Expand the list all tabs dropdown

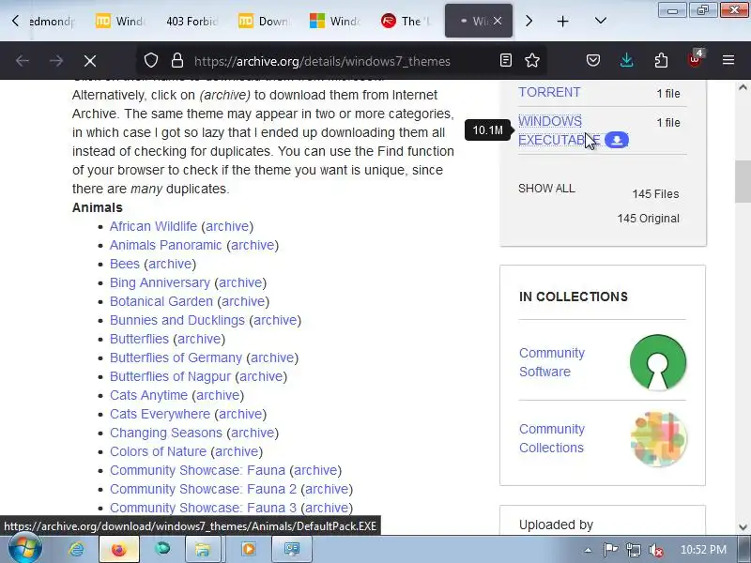point(601,21)
